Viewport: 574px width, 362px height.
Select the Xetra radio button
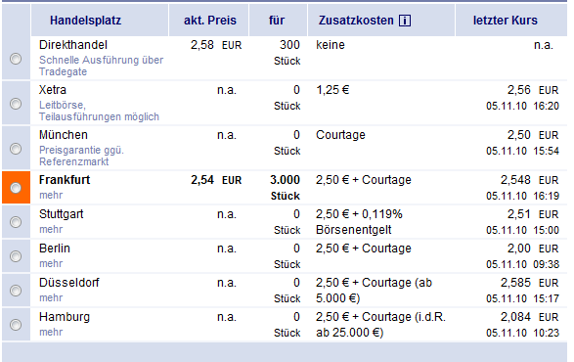tap(16, 104)
